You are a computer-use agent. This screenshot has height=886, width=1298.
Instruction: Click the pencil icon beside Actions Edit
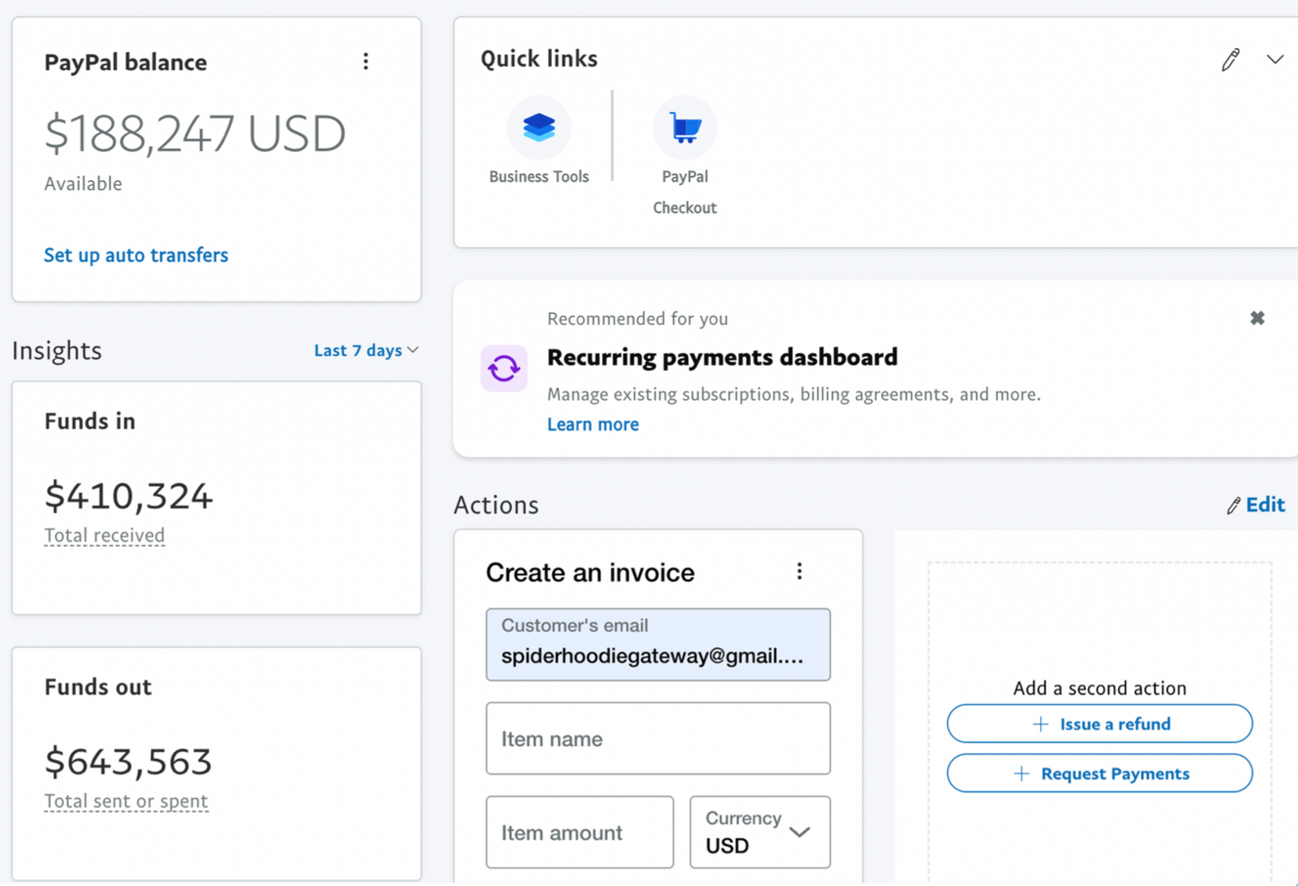click(x=1234, y=505)
